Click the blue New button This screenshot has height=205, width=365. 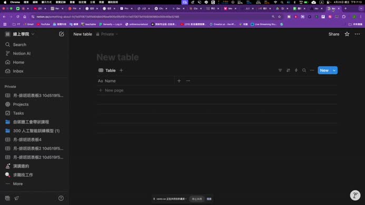(x=324, y=70)
